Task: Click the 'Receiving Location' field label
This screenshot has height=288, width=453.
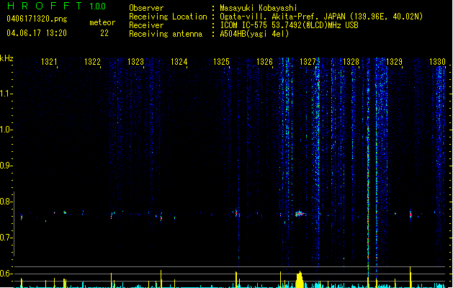Action: click(168, 17)
